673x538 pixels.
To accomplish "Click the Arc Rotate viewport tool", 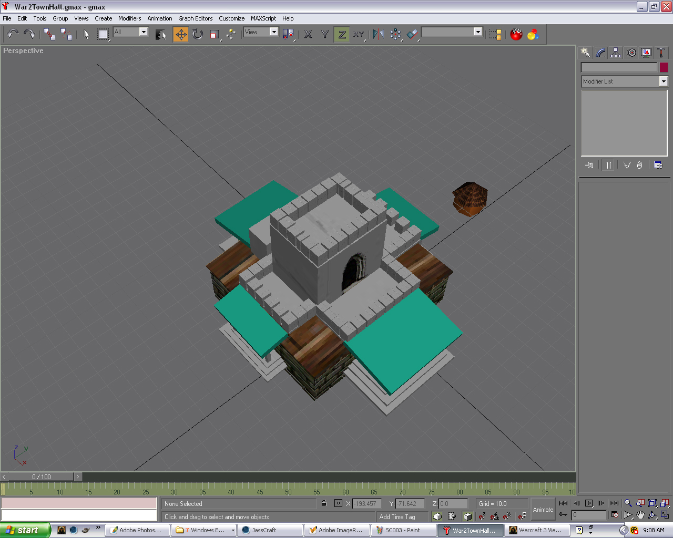I will [x=652, y=515].
